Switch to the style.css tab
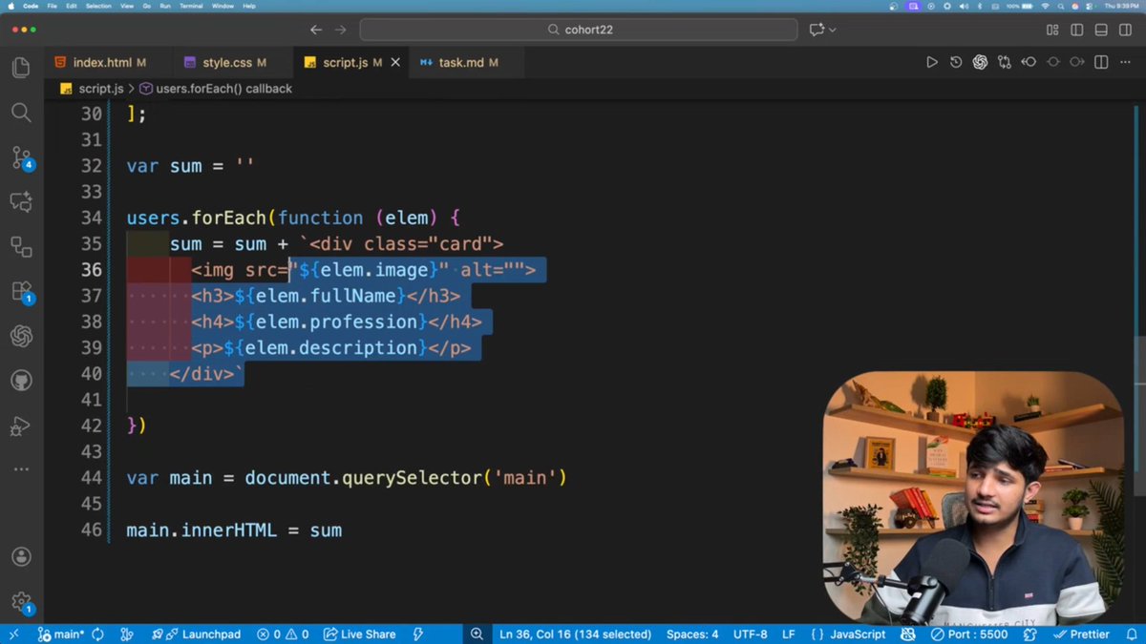1146x644 pixels. pyautogui.click(x=229, y=62)
